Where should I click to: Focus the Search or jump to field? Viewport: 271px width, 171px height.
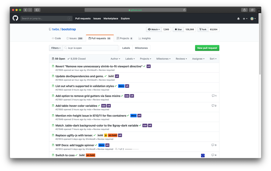pyautogui.click(x=46, y=18)
